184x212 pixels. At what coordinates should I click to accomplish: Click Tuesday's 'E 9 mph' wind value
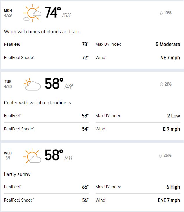[x=172, y=129]
